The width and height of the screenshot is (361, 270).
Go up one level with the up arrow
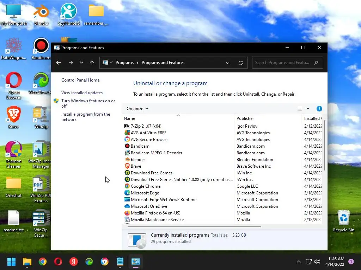(x=92, y=63)
